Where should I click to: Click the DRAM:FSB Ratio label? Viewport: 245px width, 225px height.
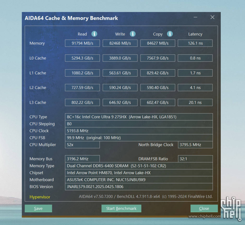(x=153, y=159)
